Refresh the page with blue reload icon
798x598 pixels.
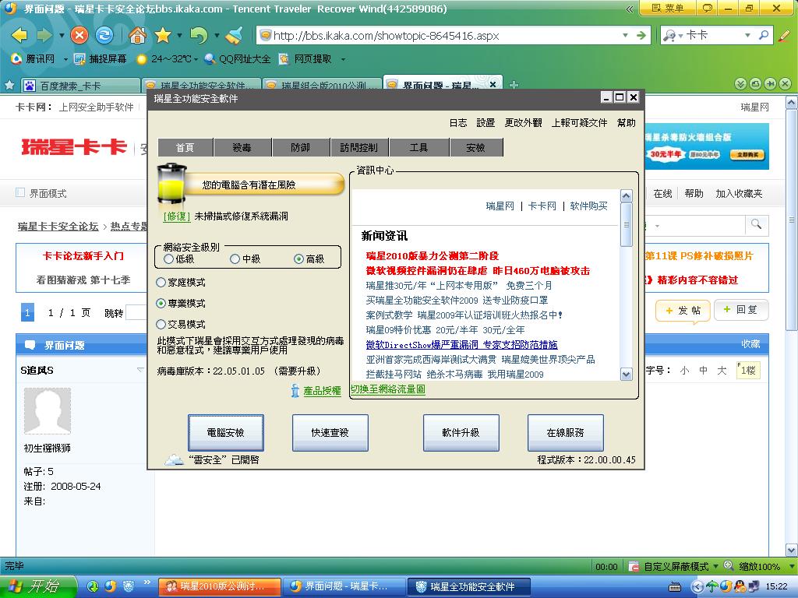pyautogui.click(x=104, y=35)
